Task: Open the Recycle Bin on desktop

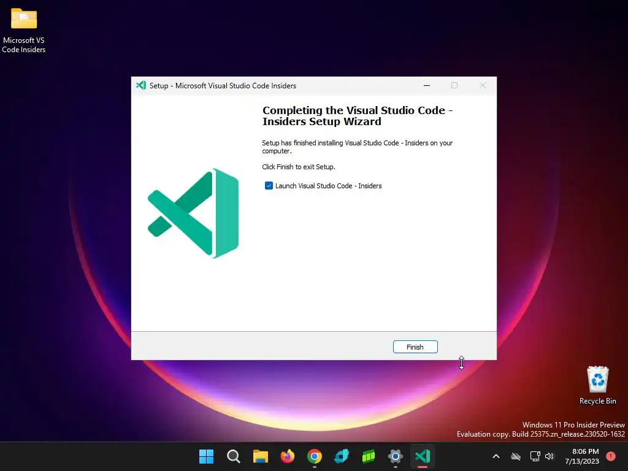Action: 597,385
